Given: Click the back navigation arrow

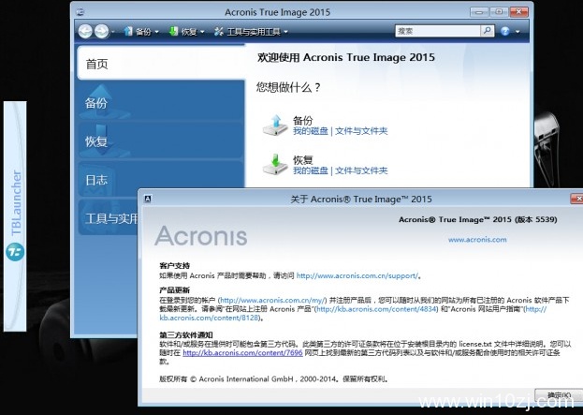Looking at the screenshot, I should [85, 31].
